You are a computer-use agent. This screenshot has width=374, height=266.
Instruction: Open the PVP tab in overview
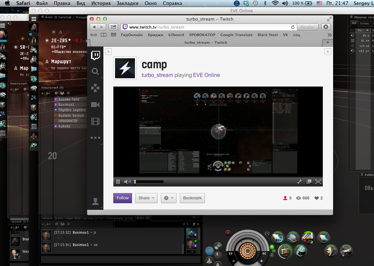click(354, 23)
